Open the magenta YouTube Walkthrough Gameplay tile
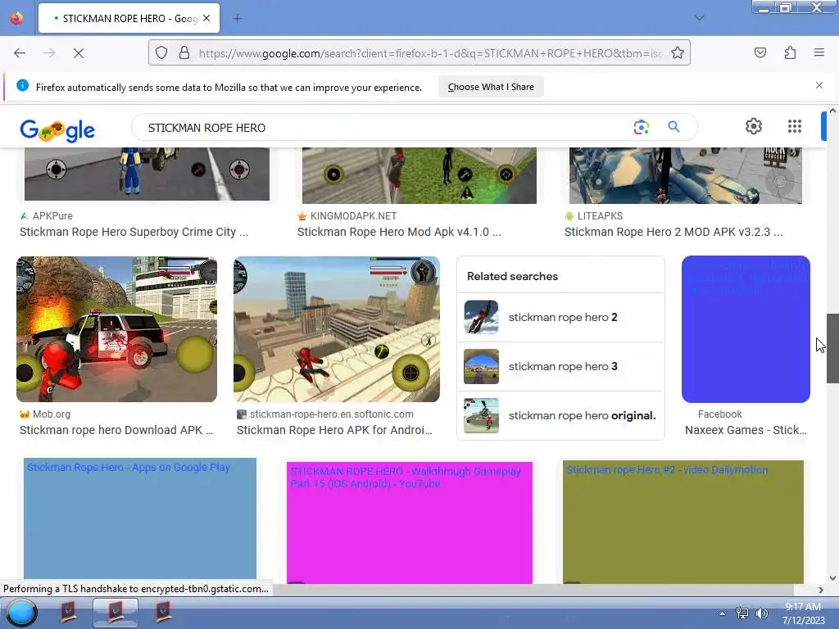 point(410,523)
